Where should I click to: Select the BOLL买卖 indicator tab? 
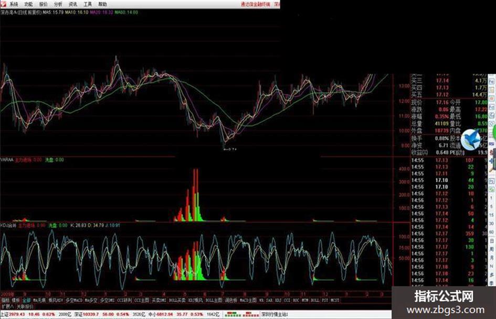[177, 300]
